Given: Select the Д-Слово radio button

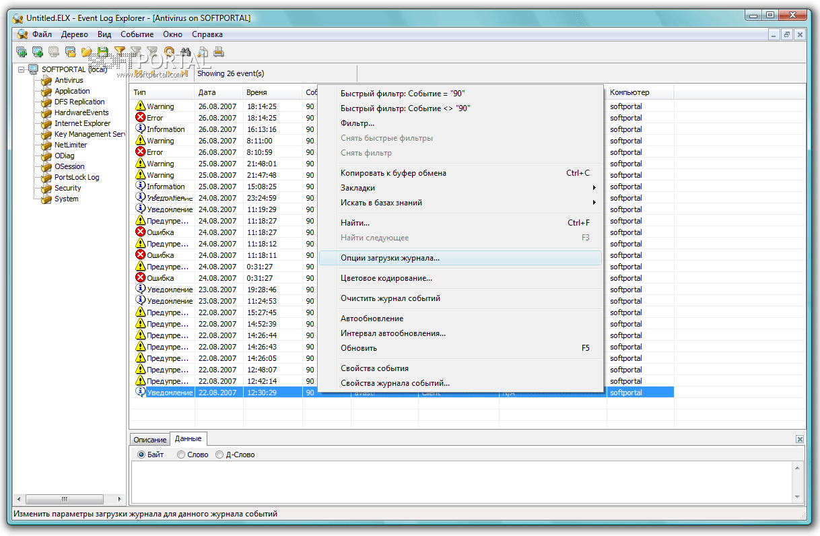Looking at the screenshot, I should (x=219, y=455).
